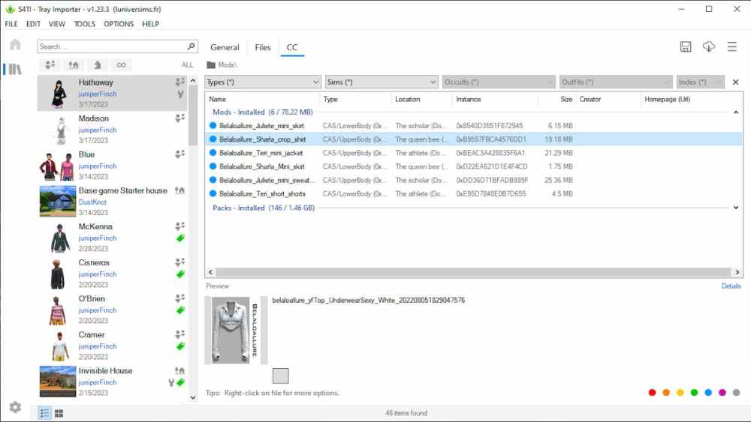Toggle the households filter button
Screen dimensions: 751x422
50,65
